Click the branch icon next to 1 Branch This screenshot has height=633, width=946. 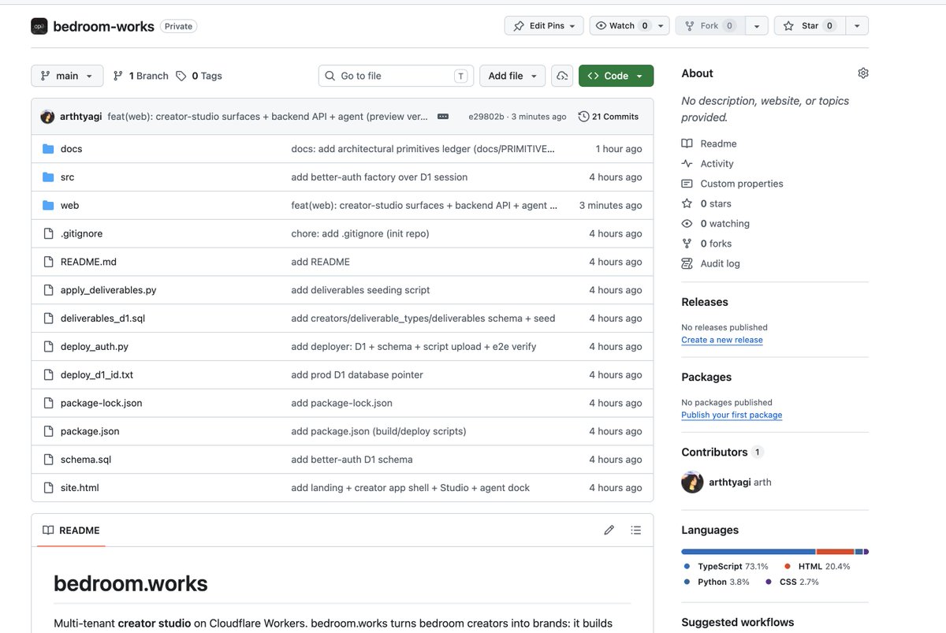[x=118, y=76]
